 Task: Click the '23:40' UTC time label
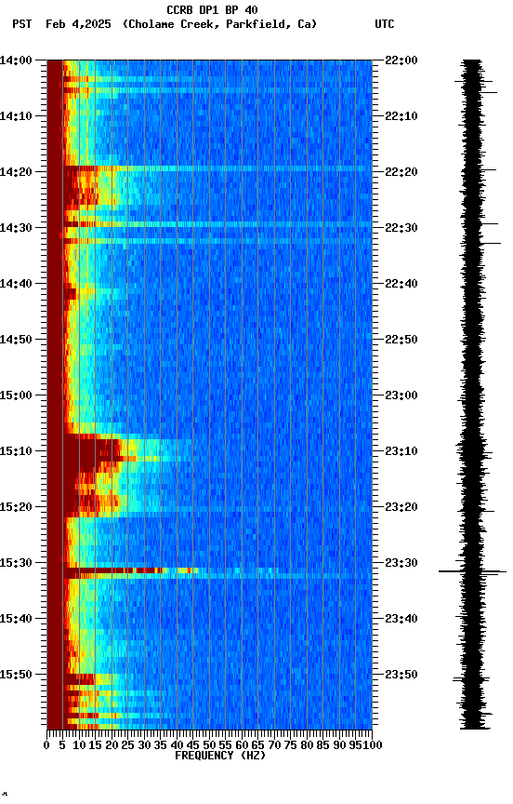401,619
